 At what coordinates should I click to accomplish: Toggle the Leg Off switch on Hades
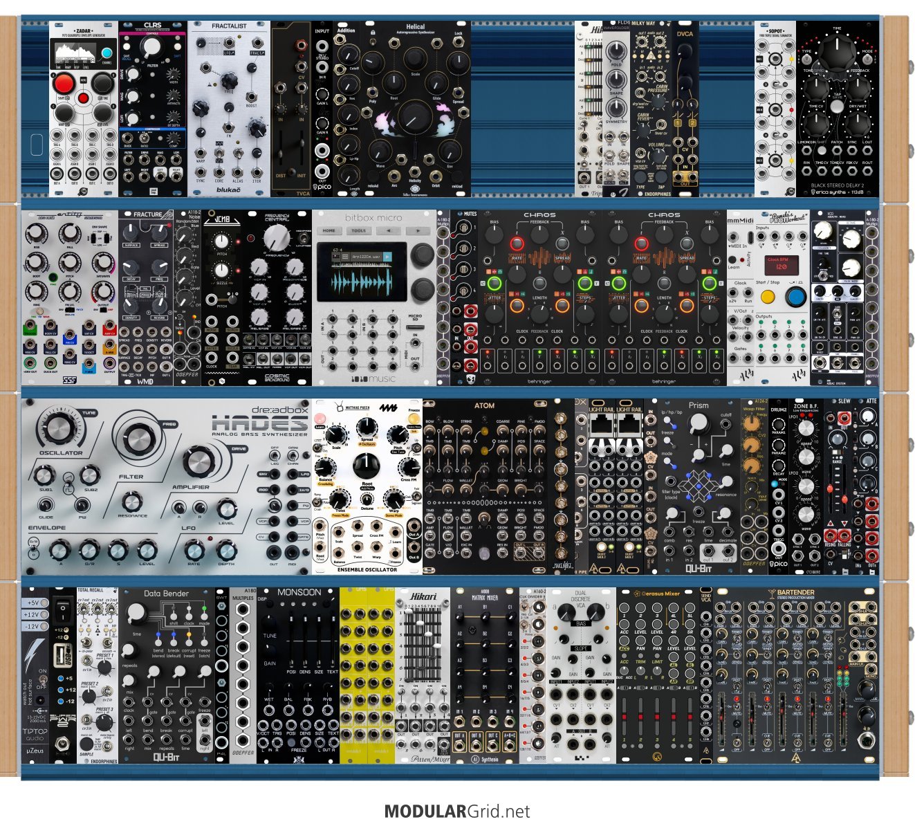[274, 455]
